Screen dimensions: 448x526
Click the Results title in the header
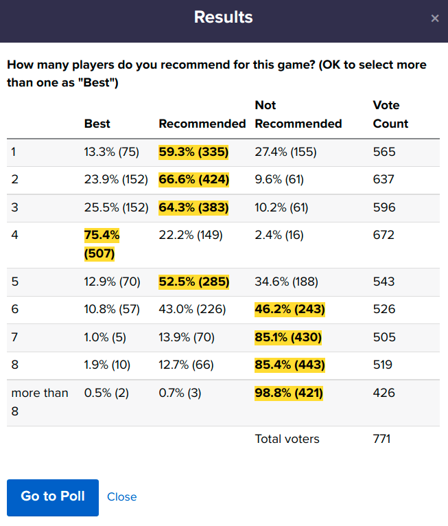click(x=224, y=17)
